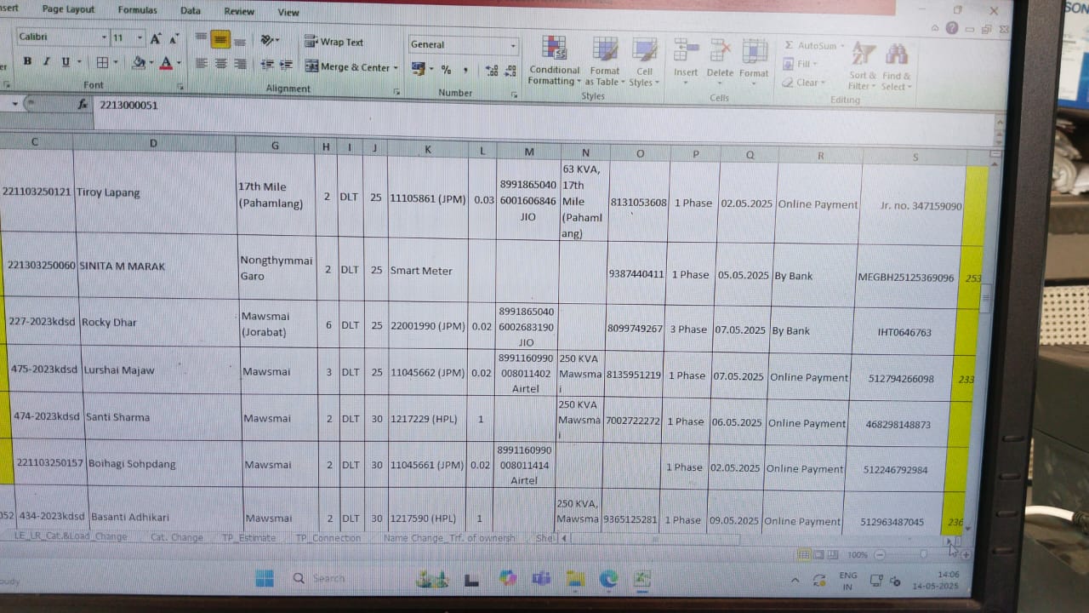Open Cell Styles gallery

tap(644, 61)
